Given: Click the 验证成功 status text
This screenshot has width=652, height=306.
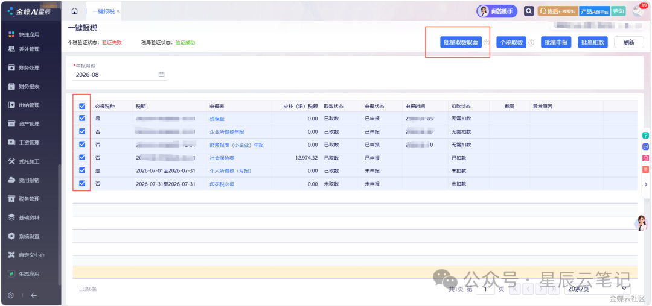Looking at the screenshot, I should (x=185, y=43).
